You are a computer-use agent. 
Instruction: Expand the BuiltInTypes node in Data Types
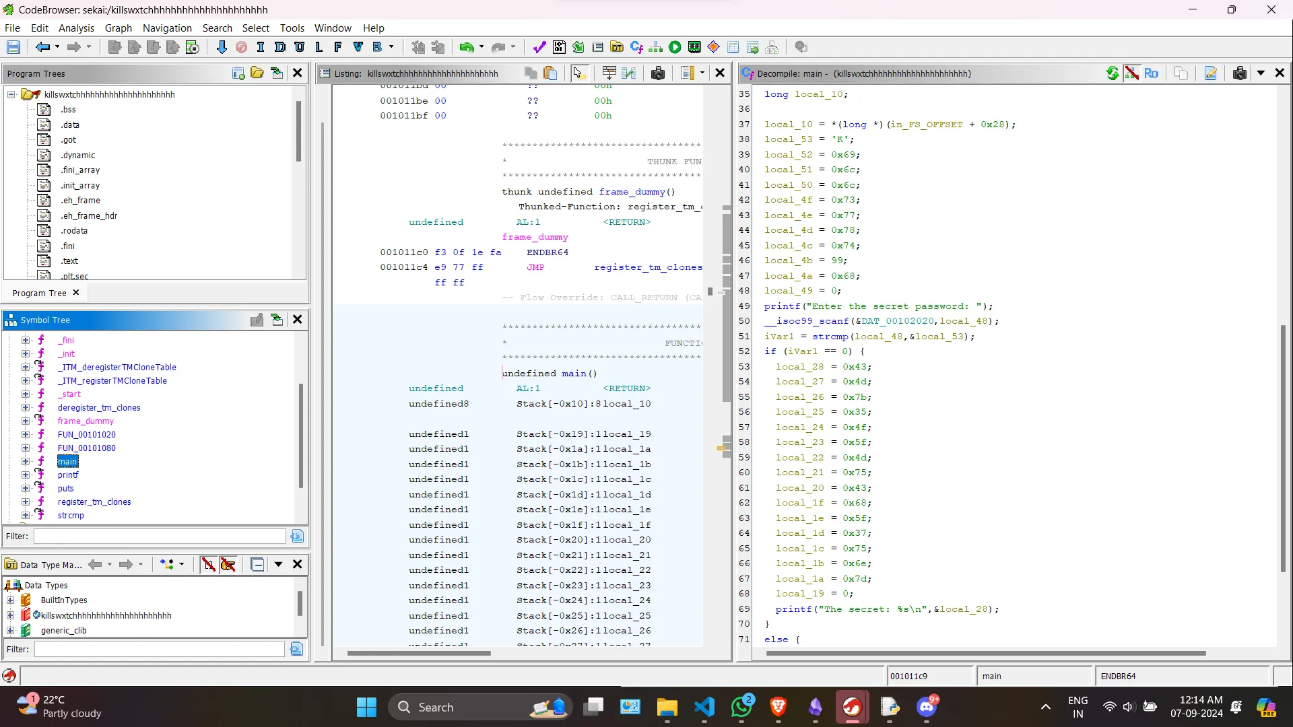(x=11, y=600)
